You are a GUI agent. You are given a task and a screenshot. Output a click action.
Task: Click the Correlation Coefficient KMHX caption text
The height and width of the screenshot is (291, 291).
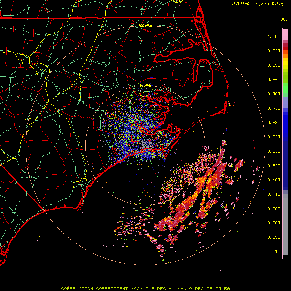coord(145,289)
